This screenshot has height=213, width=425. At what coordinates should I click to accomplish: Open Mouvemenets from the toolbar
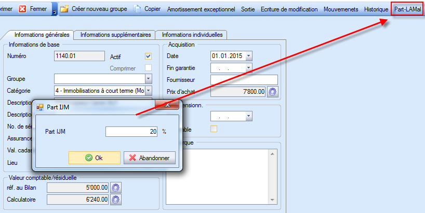[341, 9]
